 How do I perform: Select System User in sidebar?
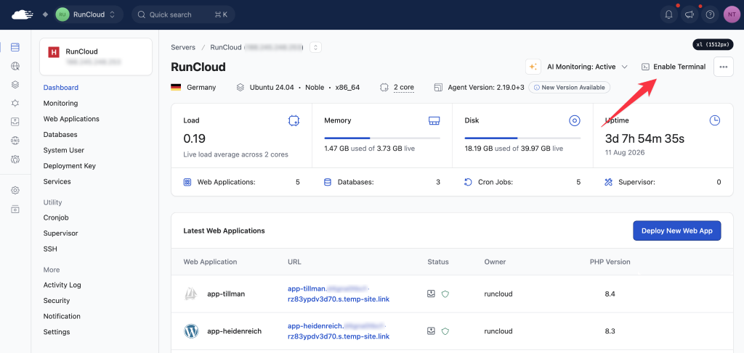(x=64, y=150)
